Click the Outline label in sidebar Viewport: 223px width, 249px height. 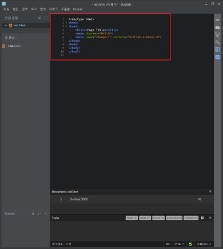pyautogui.click(x=10, y=214)
